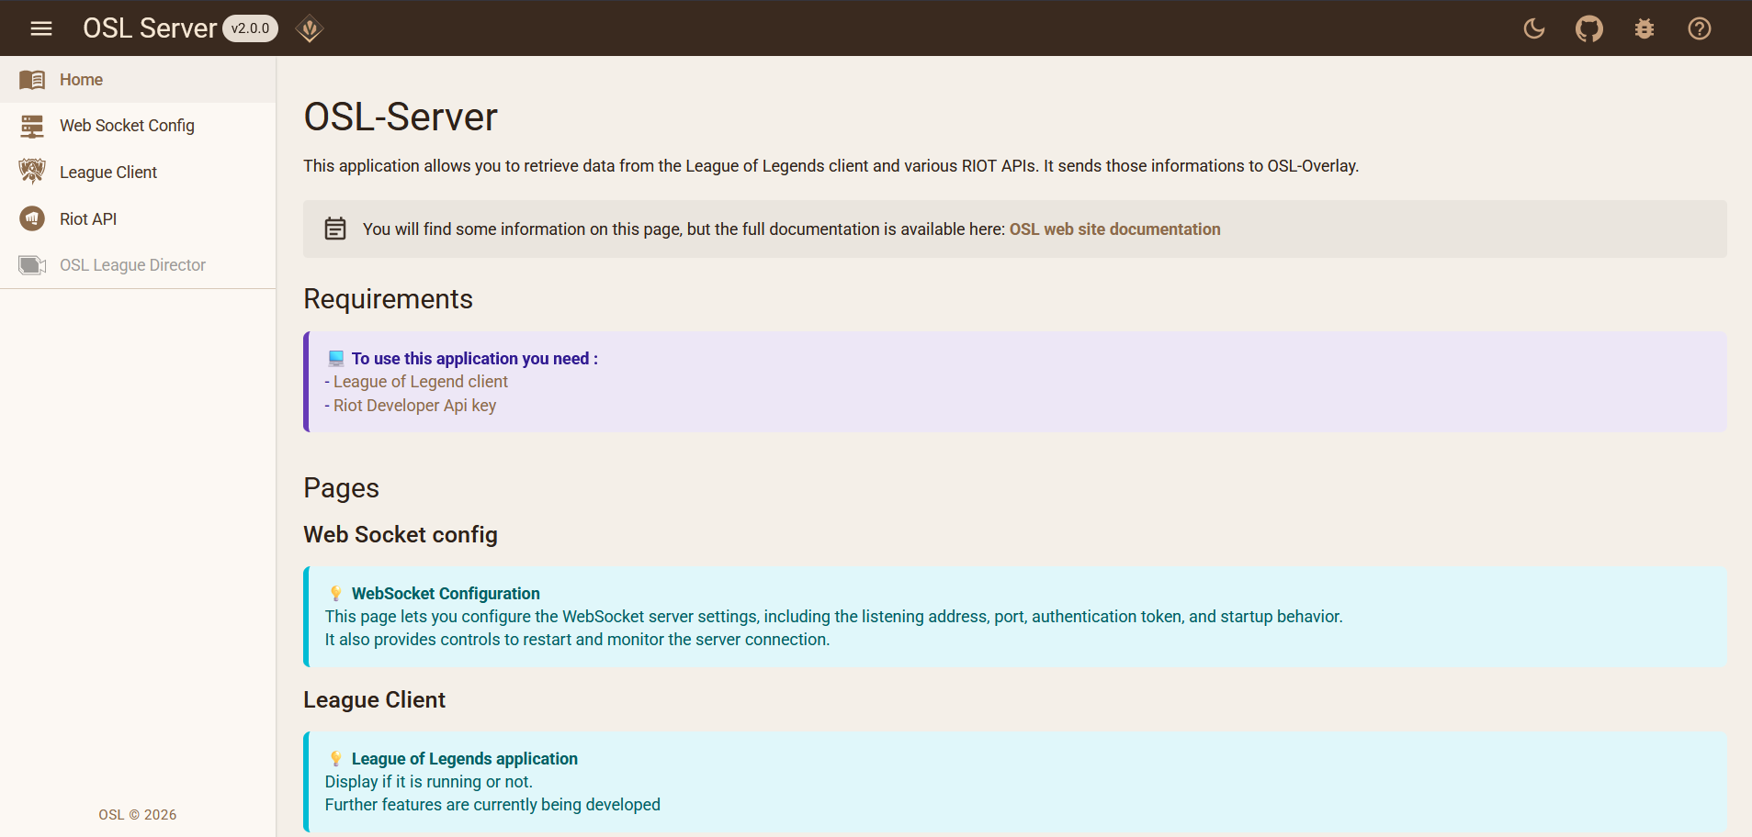The height and width of the screenshot is (837, 1752).
Task: Open the GitHub repository icon
Action: (1589, 28)
